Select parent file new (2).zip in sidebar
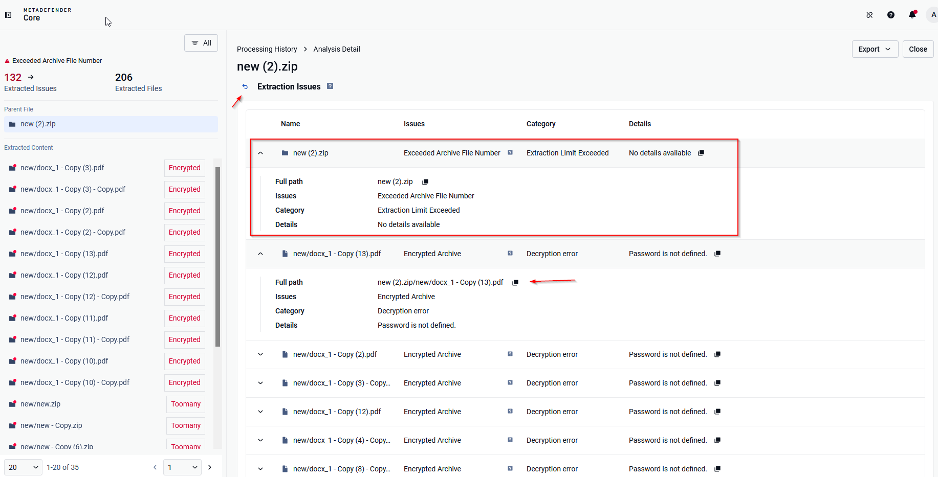This screenshot has height=477, width=938. 111,124
